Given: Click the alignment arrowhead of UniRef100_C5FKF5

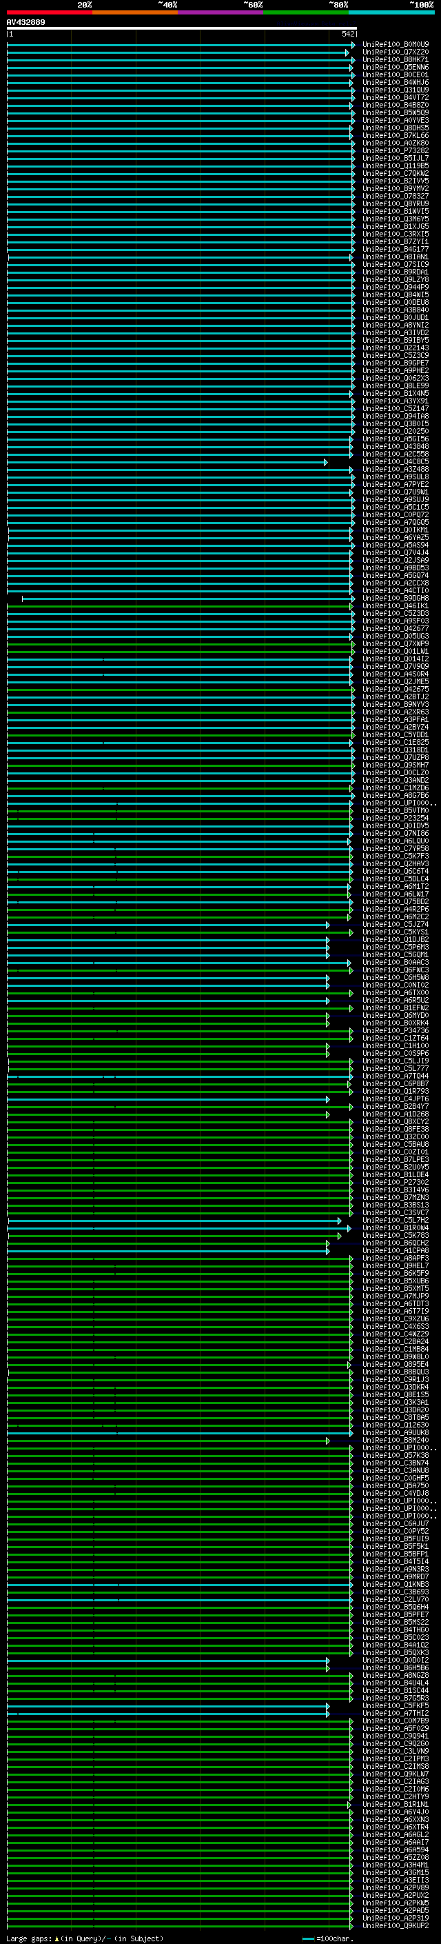Looking at the screenshot, I should click(327, 1705).
